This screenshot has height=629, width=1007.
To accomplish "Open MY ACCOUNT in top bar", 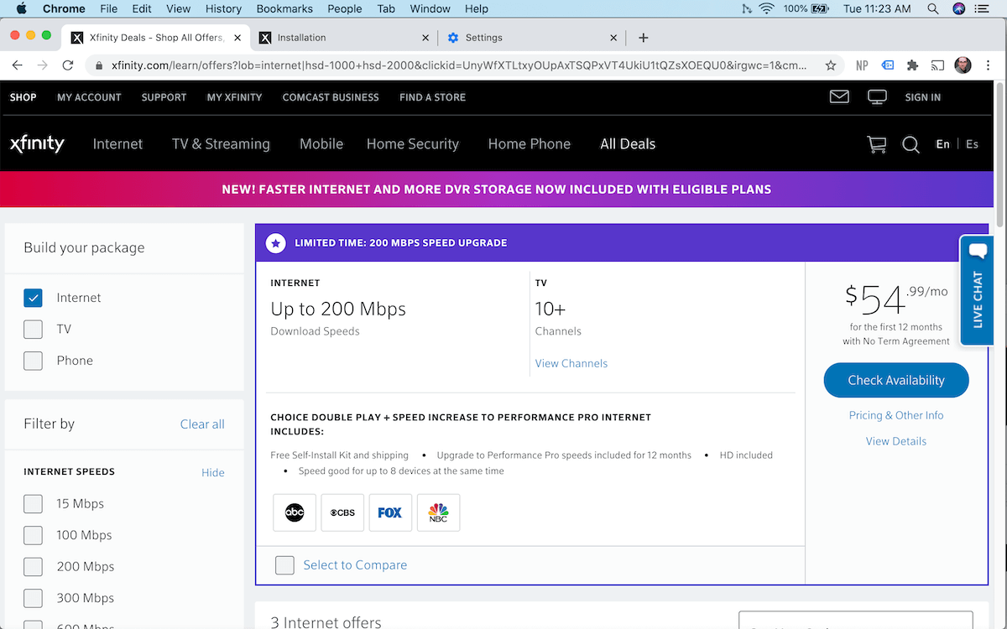I will (x=89, y=97).
